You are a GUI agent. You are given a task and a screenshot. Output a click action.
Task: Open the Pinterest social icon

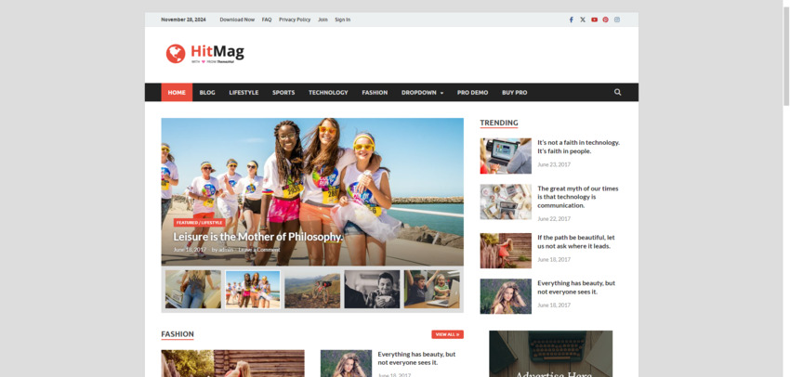[x=605, y=19]
